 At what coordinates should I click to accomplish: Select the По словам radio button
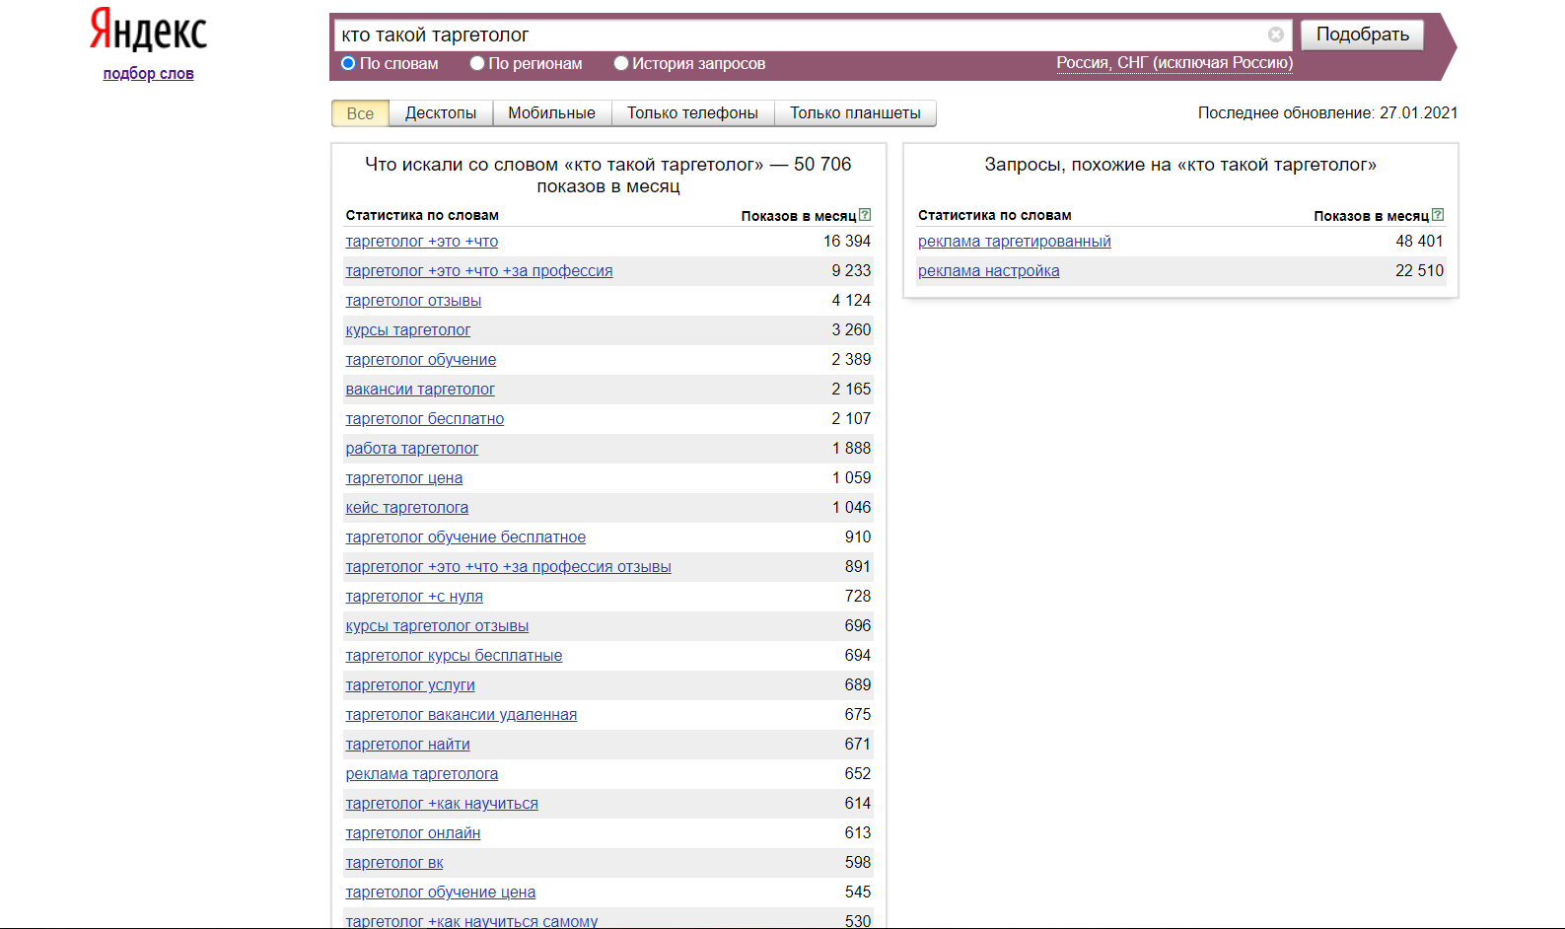pyautogui.click(x=348, y=63)
